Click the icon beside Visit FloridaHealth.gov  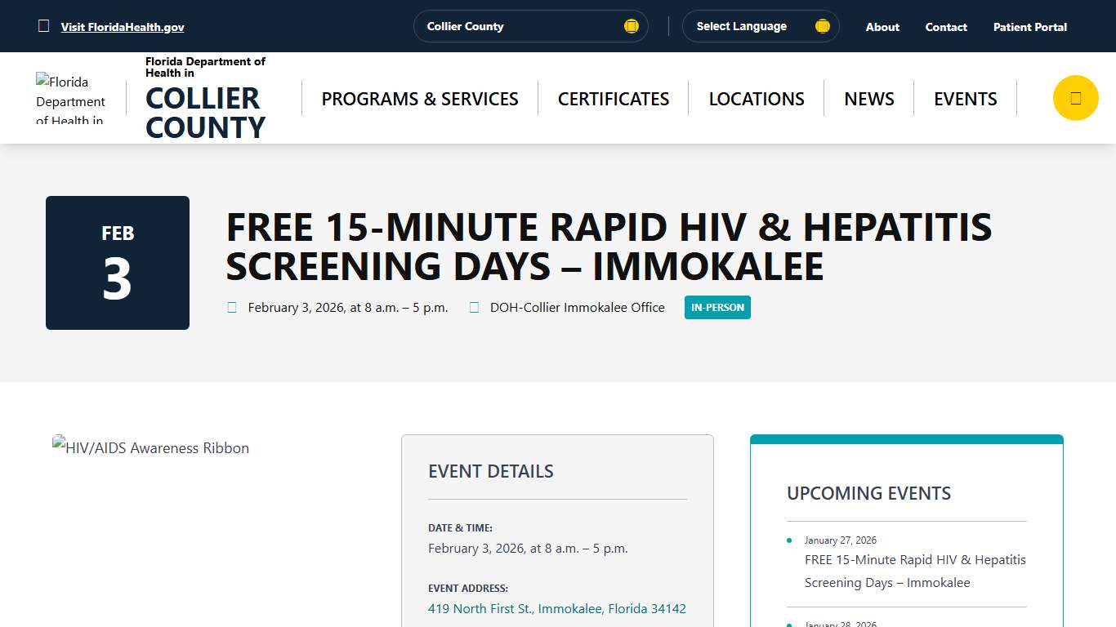43,26
